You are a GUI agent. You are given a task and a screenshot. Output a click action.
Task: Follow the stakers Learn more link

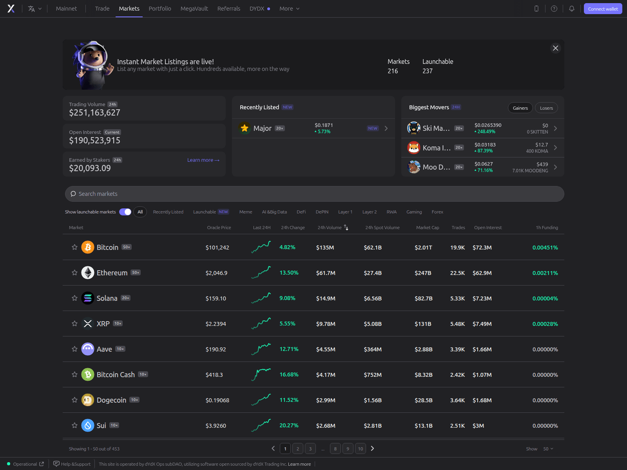203,160
